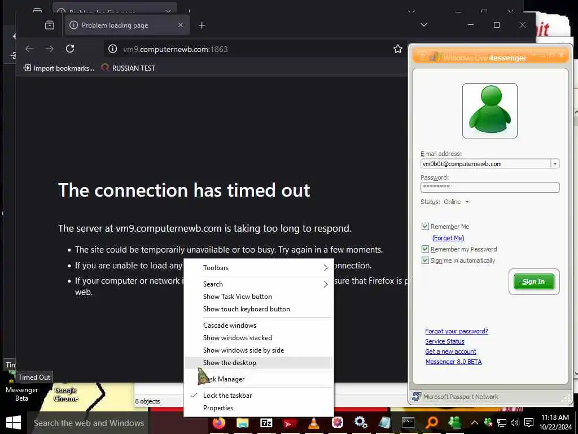Viewport: 578px width, 434px height.
Task: Open File Explorer from the taskbar
Action: click(x=242, y=423)
